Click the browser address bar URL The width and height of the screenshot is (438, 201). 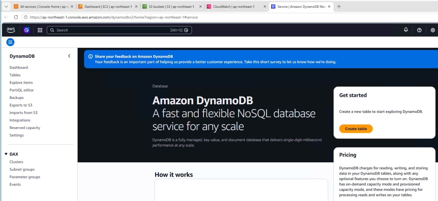pyautogui.click(x=114, y=17)
